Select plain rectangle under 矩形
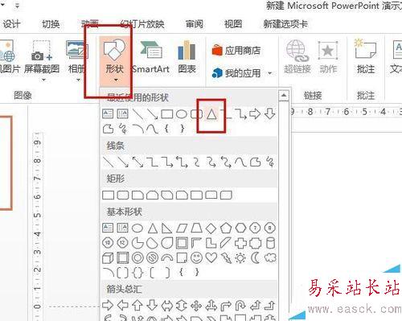402x321 pixels. (x=108, y=195)
